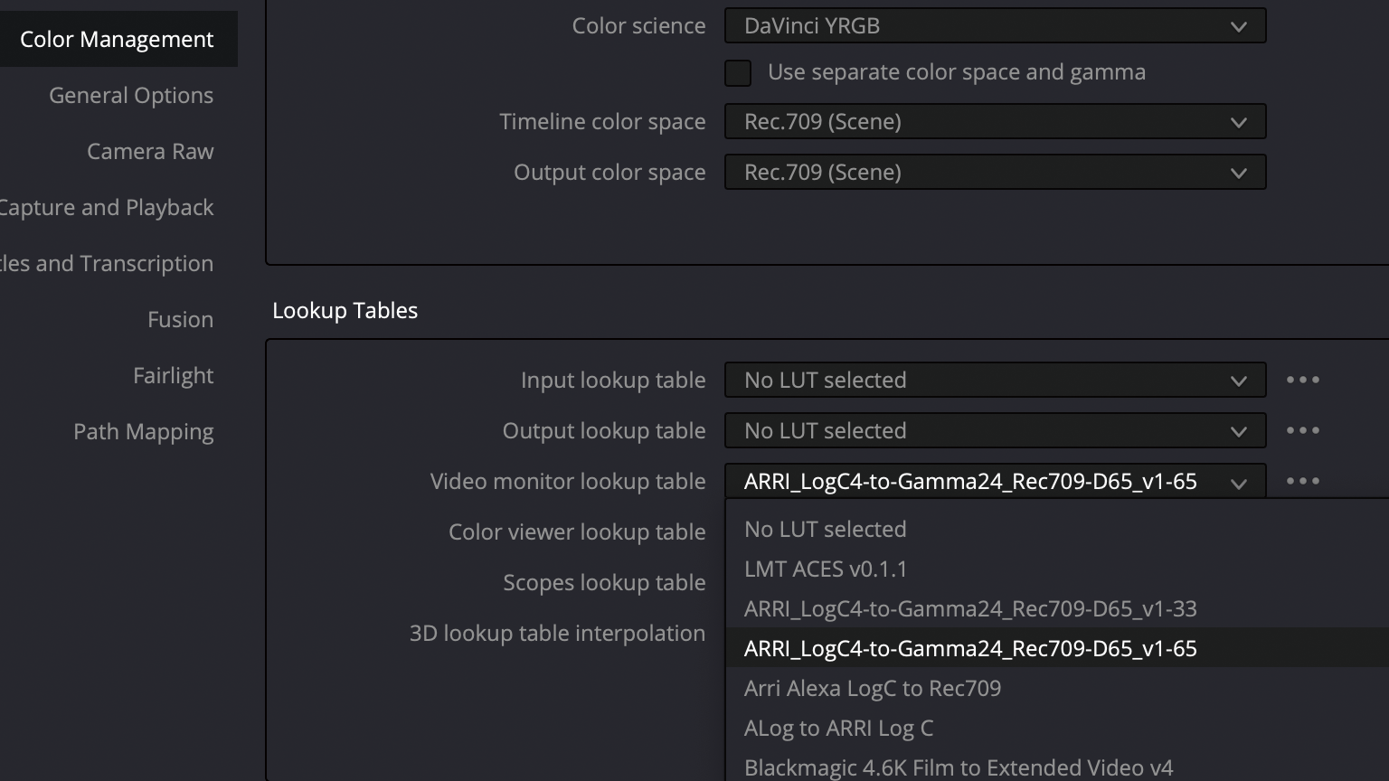Expand the Timeline color space dropdown

tap(995, 122)
